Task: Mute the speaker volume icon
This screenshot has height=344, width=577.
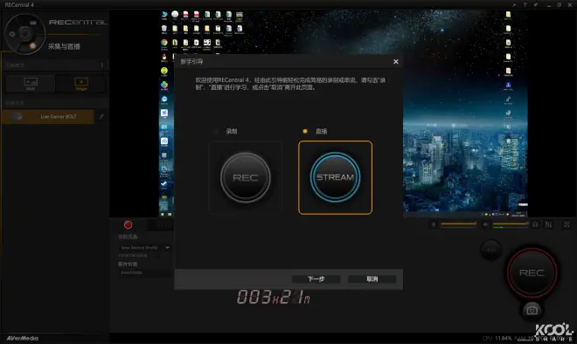Action: [x=486, y=224]
